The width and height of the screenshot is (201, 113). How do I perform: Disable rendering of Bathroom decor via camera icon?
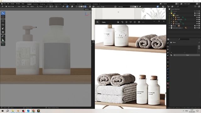click(199, 28)
